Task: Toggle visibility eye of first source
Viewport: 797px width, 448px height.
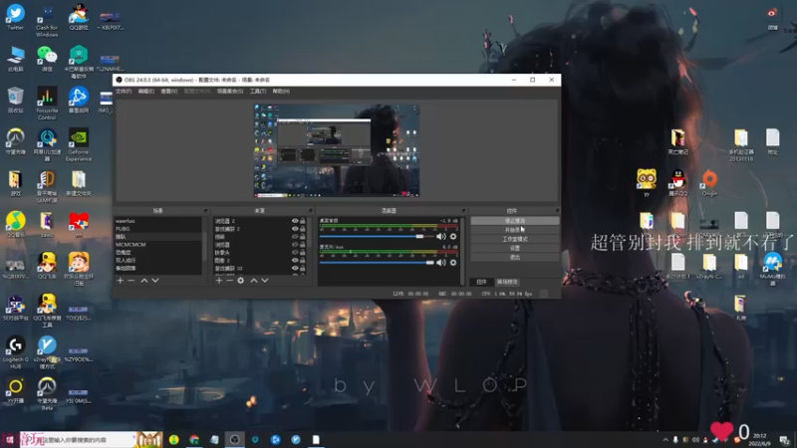Action: click(x=295, y=221)
